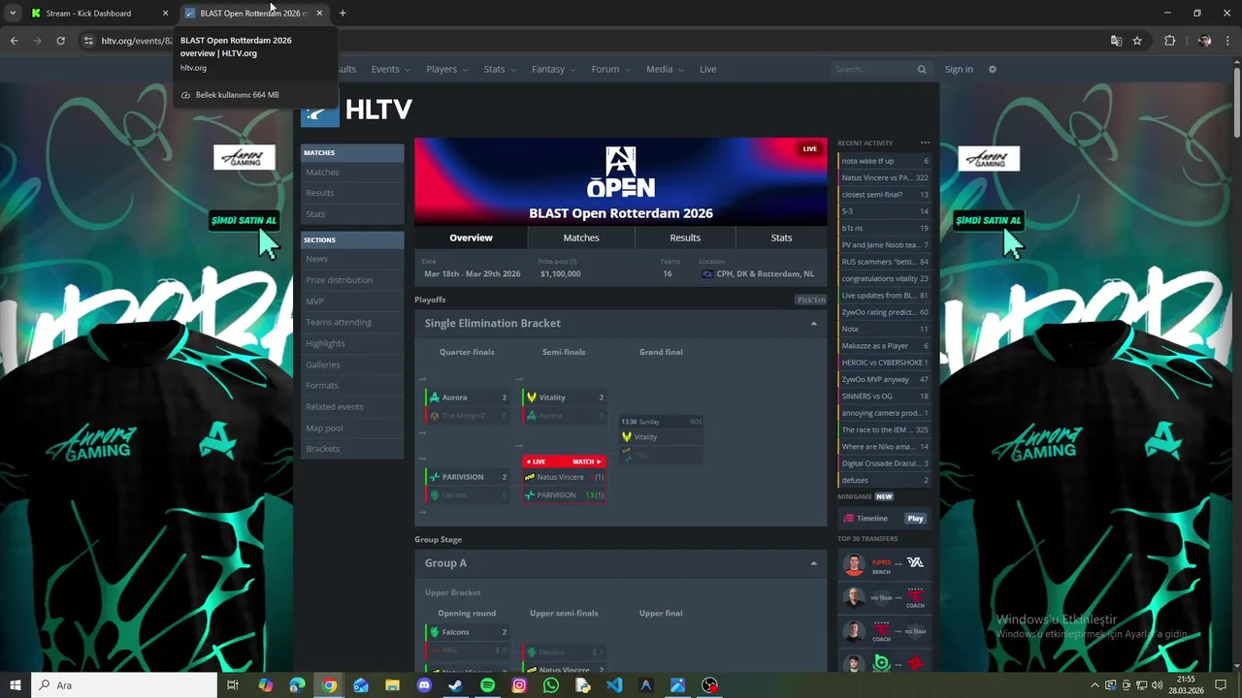Click the Pick'Em button

[x=811, y=300]
